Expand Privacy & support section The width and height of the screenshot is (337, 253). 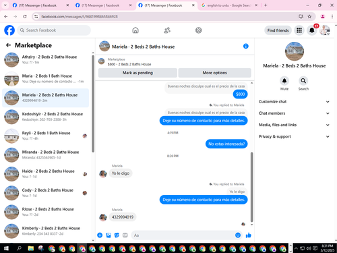click(x=294, y=136)
